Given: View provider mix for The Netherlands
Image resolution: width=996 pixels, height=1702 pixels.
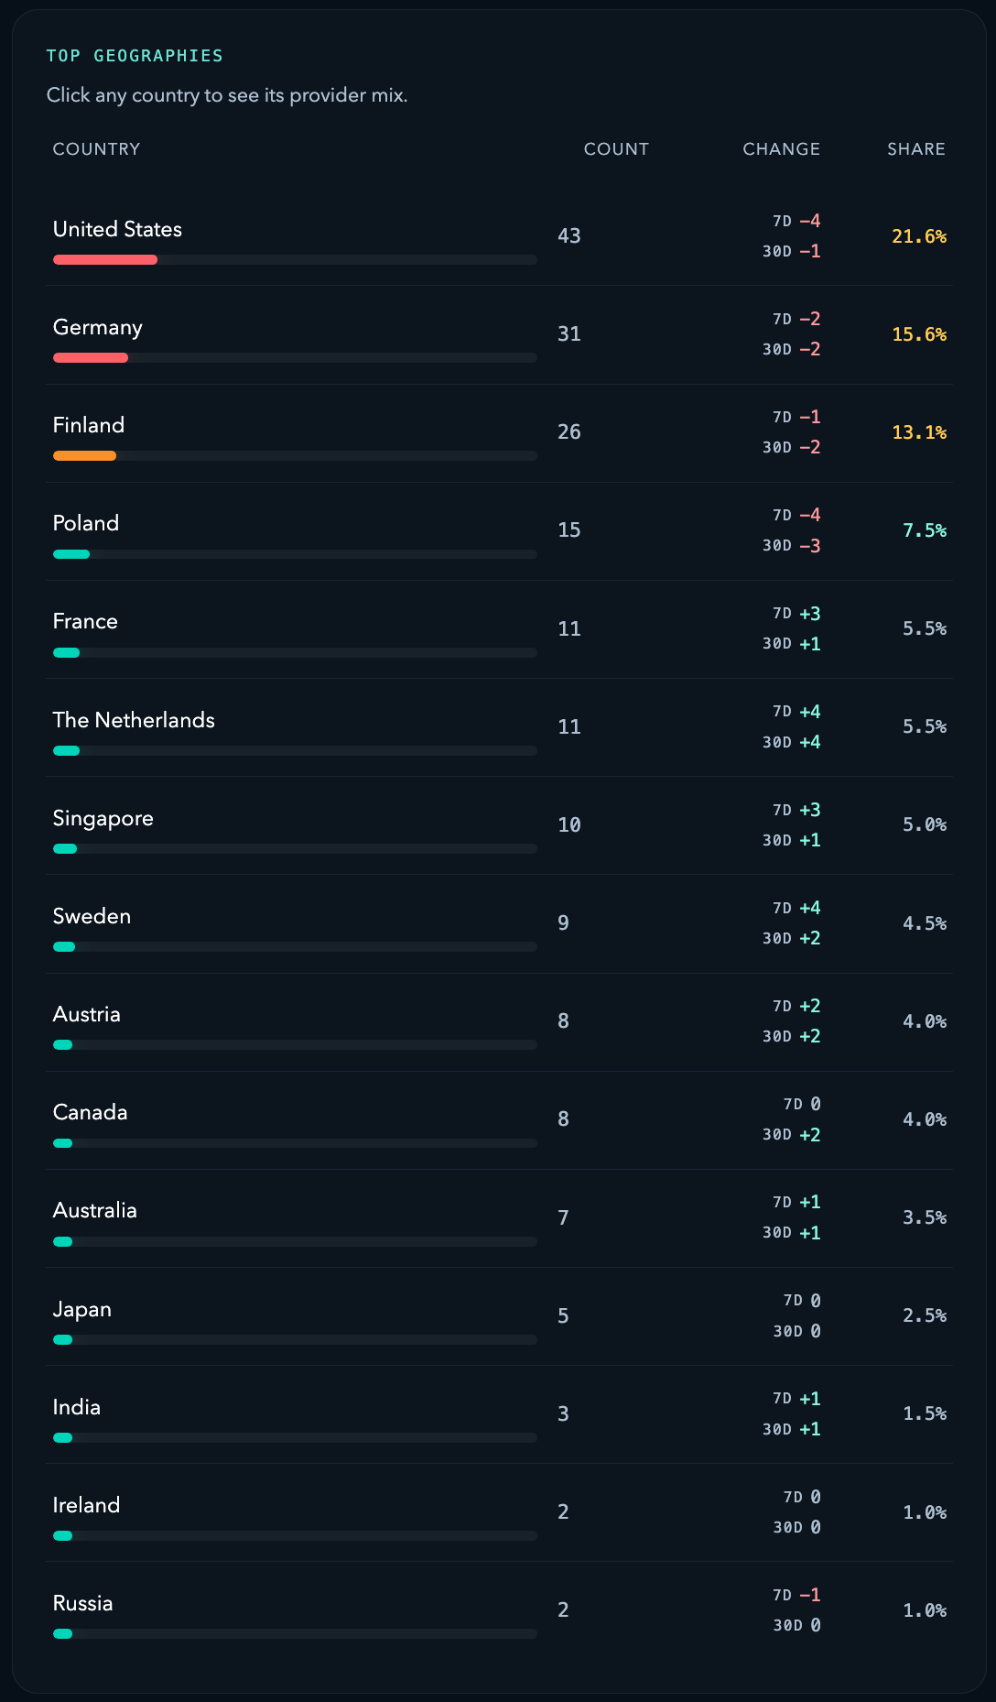Looking at the screenshot, I should pos(134,720).
